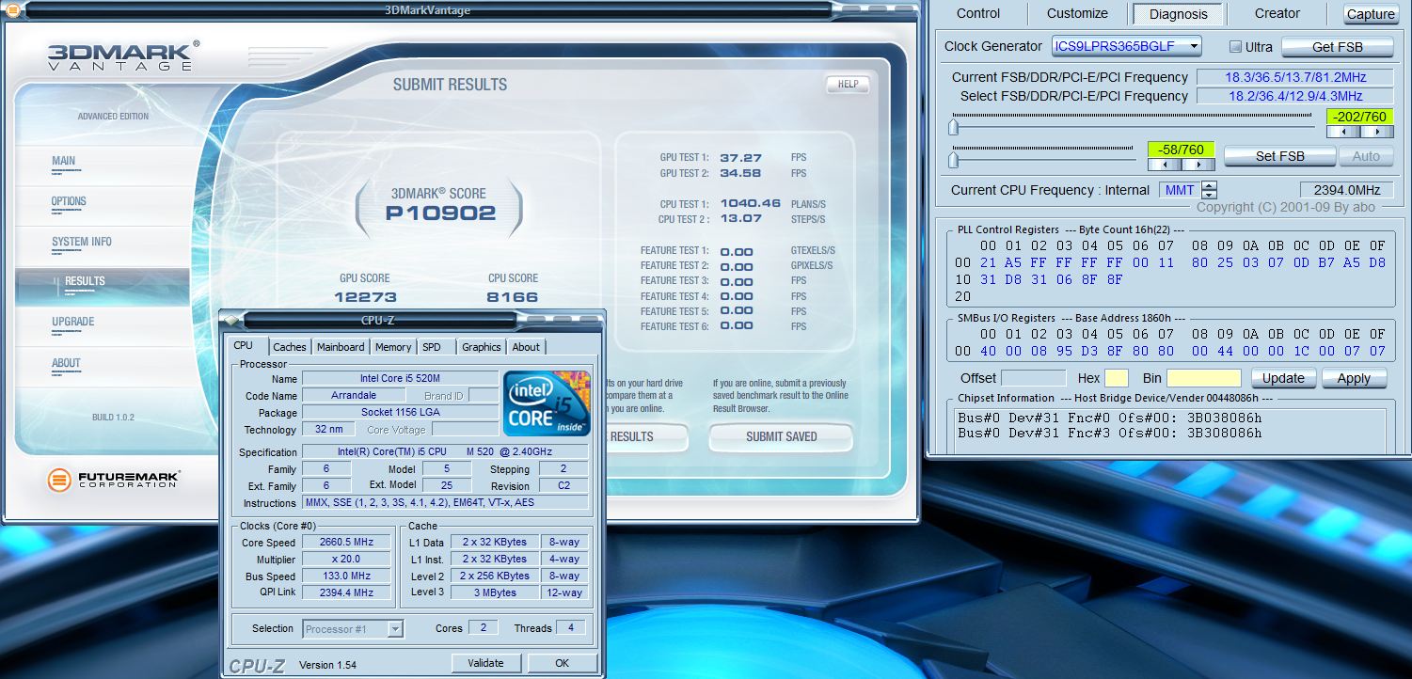Open OPTIONS in 3DMark Vantage sidebar
The height and width of the screenshot is (679, 1412).
click(69, 201)
